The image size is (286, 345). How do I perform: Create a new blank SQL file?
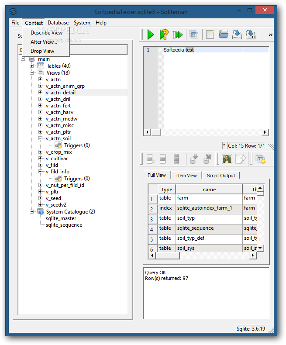(x=210, y=34)
